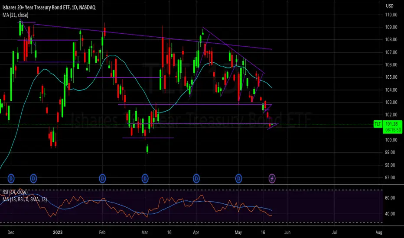Click the 97.00 price axis label
This screenshot has width=404, height=238.
[x=390, y=177]
